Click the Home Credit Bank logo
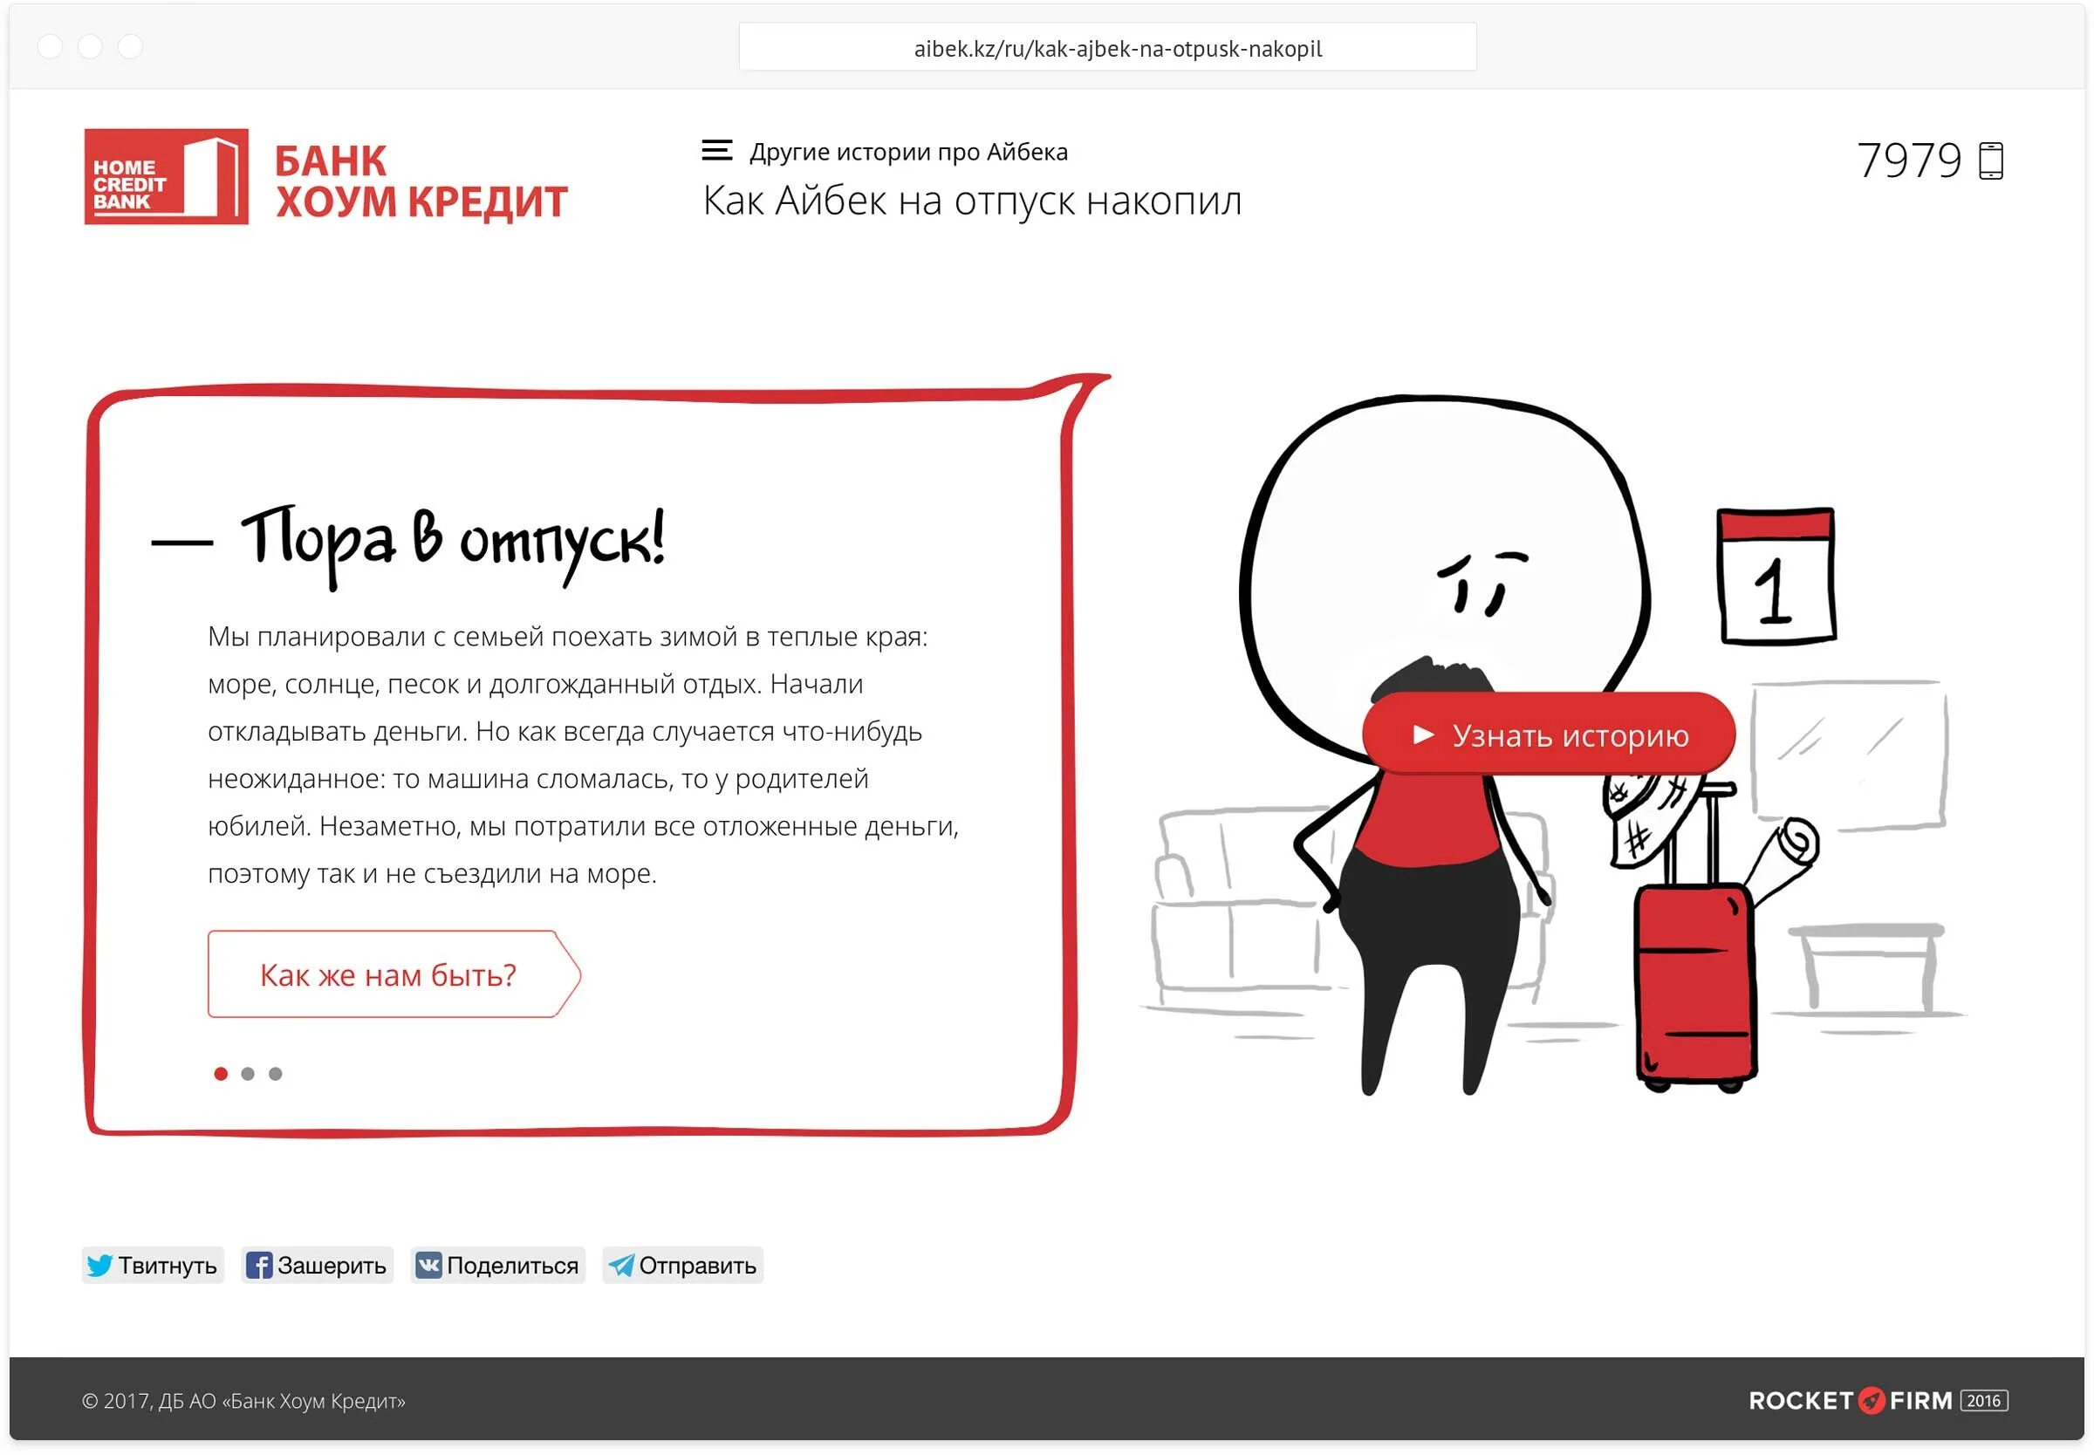 (166, 177)
